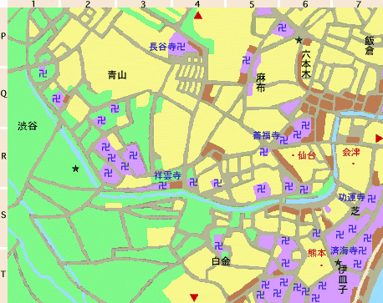Click the red down arrow at map bottom

coord(194,297)
